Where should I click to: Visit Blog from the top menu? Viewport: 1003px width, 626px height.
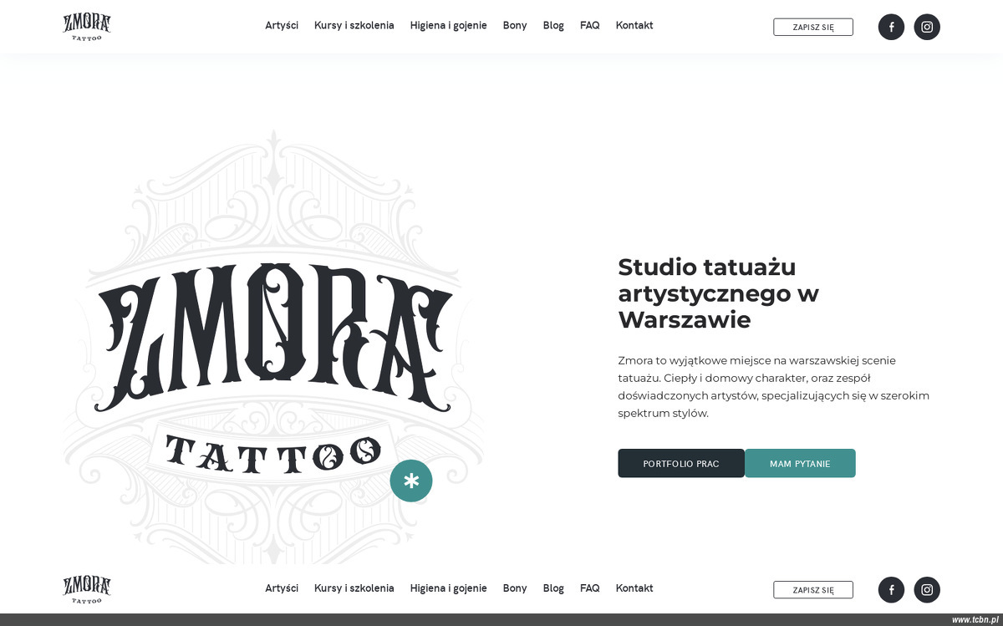click(553, 25)
